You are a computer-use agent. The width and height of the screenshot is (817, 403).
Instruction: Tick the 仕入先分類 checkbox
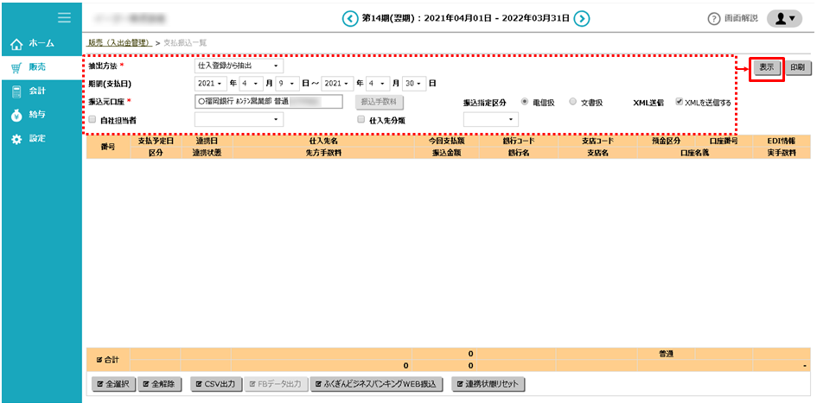[361, 120]
